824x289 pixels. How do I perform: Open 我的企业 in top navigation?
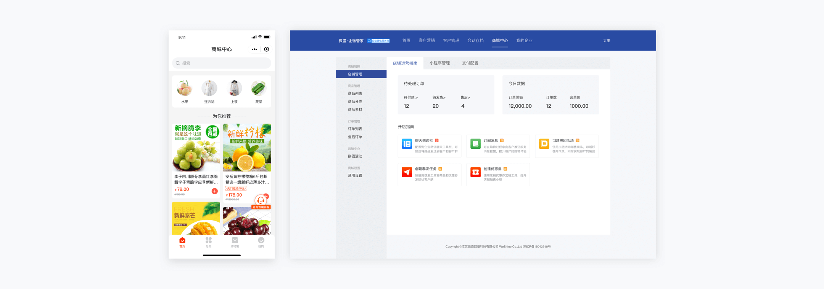(x=524, y=40)
